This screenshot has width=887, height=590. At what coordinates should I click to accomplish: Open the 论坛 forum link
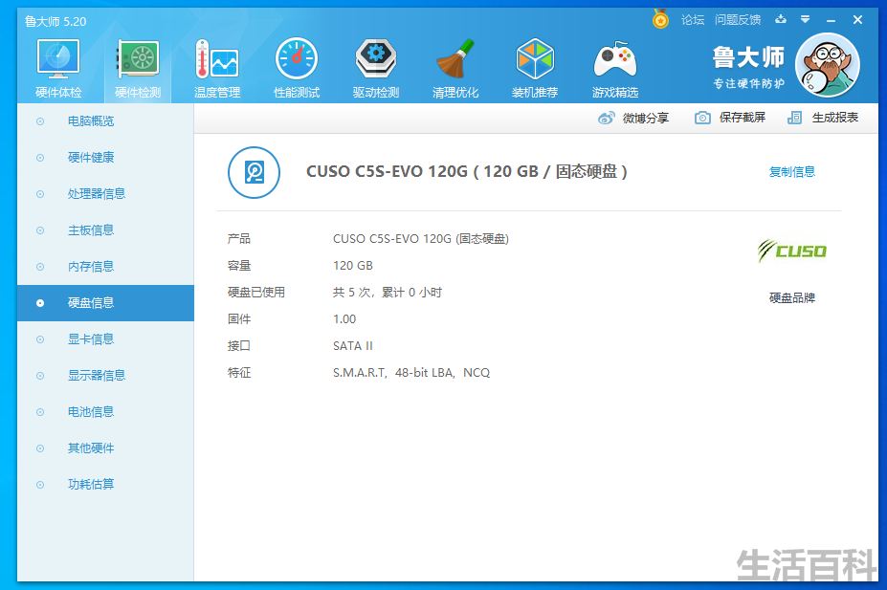[x=693, y=20]
